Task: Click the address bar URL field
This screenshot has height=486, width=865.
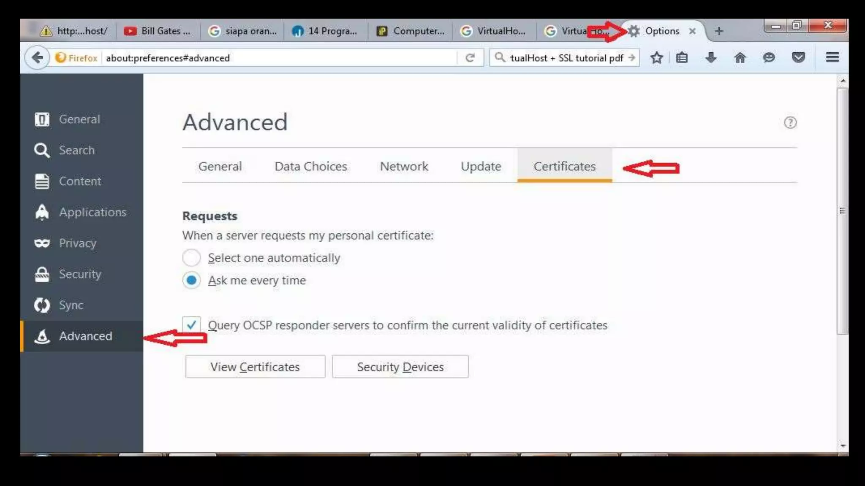Action: pyautogui.click(x=279, y=58)
